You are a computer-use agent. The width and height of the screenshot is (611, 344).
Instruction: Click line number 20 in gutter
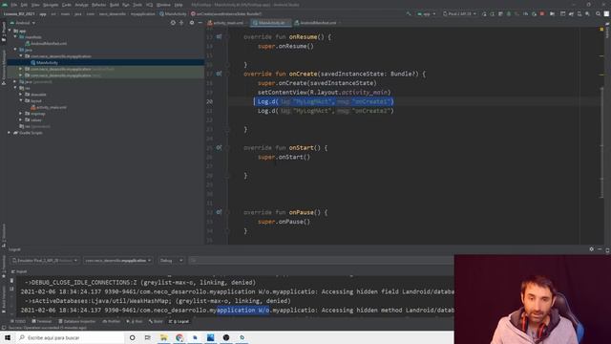coord(210,102)
